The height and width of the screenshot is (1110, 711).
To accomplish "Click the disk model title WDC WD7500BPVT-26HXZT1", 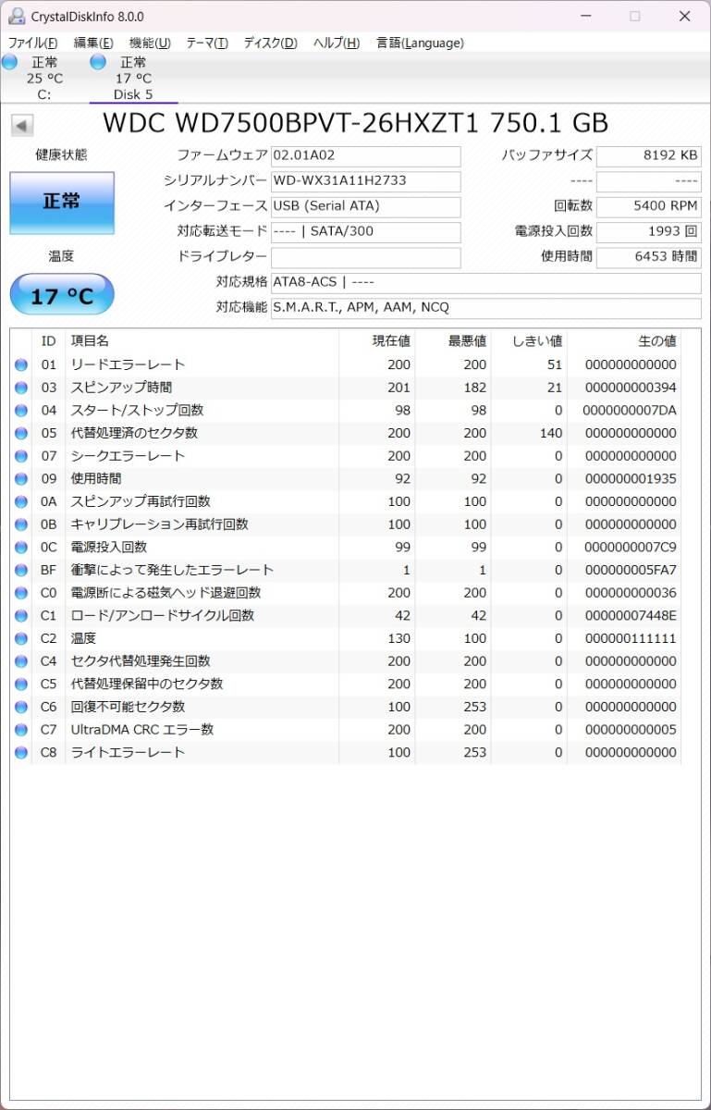I will 291,124.
